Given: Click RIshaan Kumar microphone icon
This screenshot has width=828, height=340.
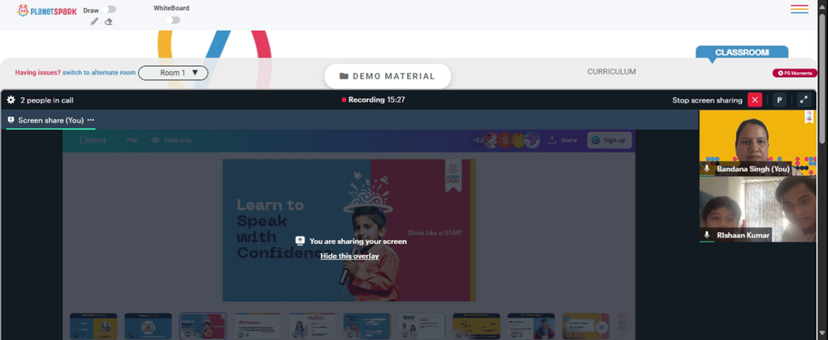Looking at the screenshot, I should point(707,235).
